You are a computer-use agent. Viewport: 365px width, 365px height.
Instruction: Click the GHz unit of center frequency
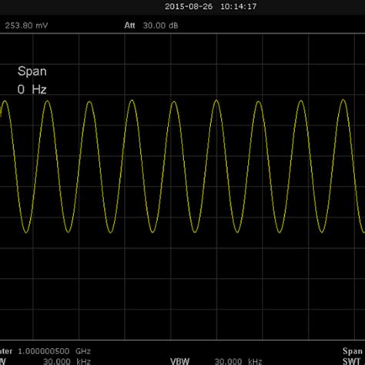[x=83, y=351]
